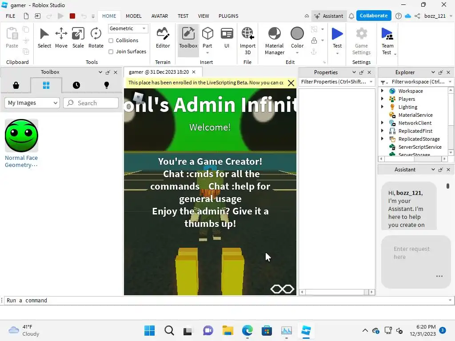Viewport: 455px width, 341px height.
Task: Close the gamer place document tab
Action: coord(194,72)
